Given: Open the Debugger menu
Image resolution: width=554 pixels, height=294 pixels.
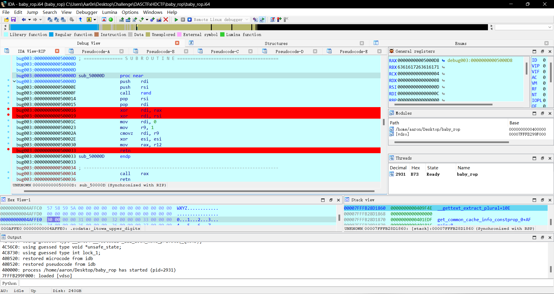Looking at the screenshot, I should tap(87, 12).
